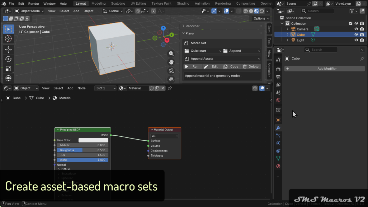368x207 pixels.
Task: Select the Scale tool
Action: (8, 69)
